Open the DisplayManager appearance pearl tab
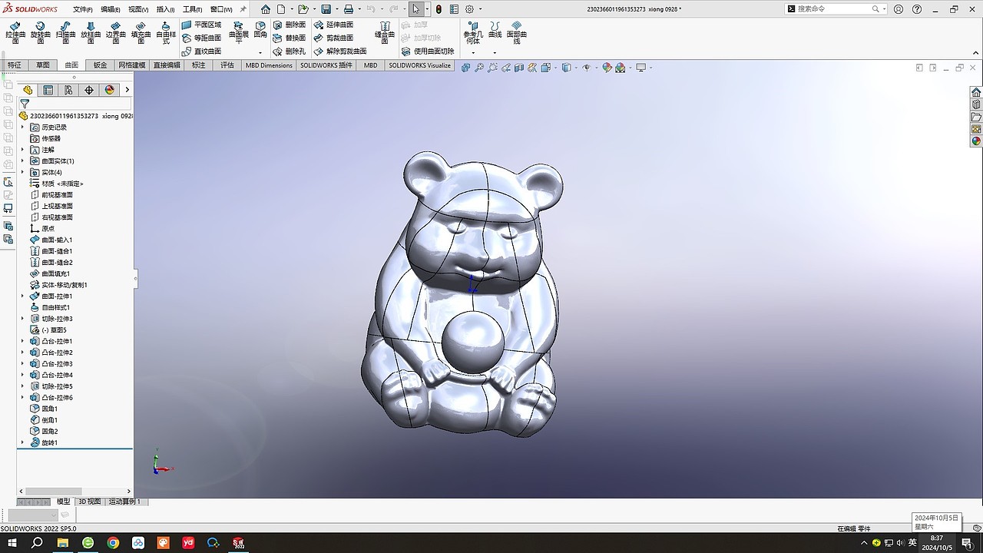 [110, 90]
